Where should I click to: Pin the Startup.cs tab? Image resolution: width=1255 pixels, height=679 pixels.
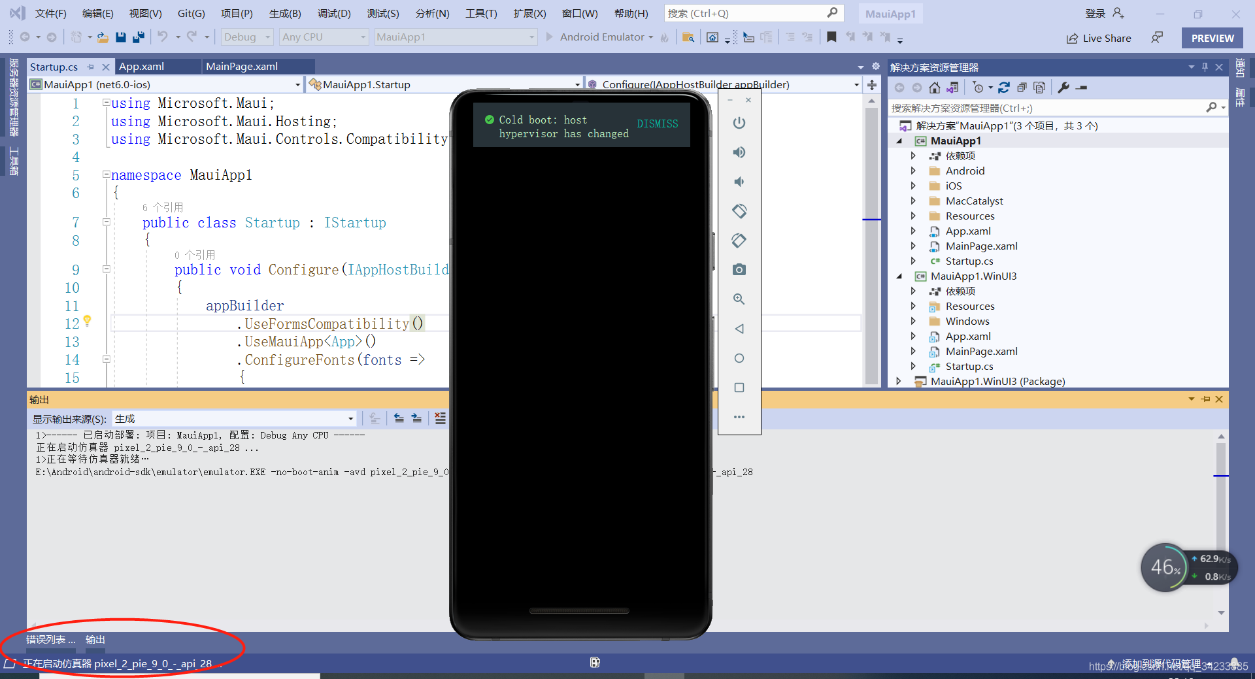[x=91, y=67]
